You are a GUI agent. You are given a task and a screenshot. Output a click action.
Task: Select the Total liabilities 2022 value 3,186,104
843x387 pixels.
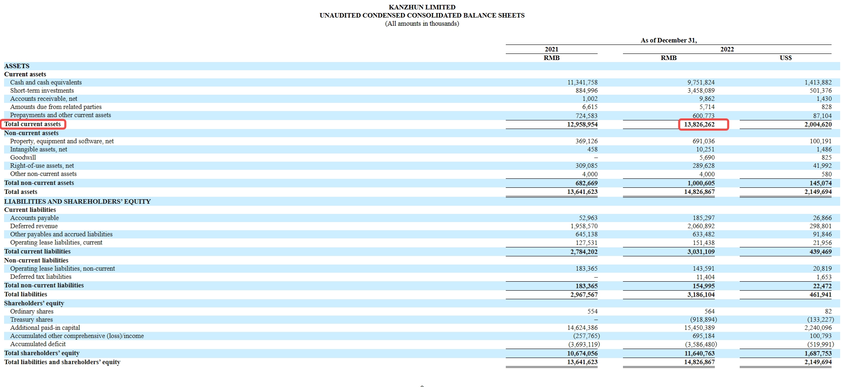click(x=701, y=295)
